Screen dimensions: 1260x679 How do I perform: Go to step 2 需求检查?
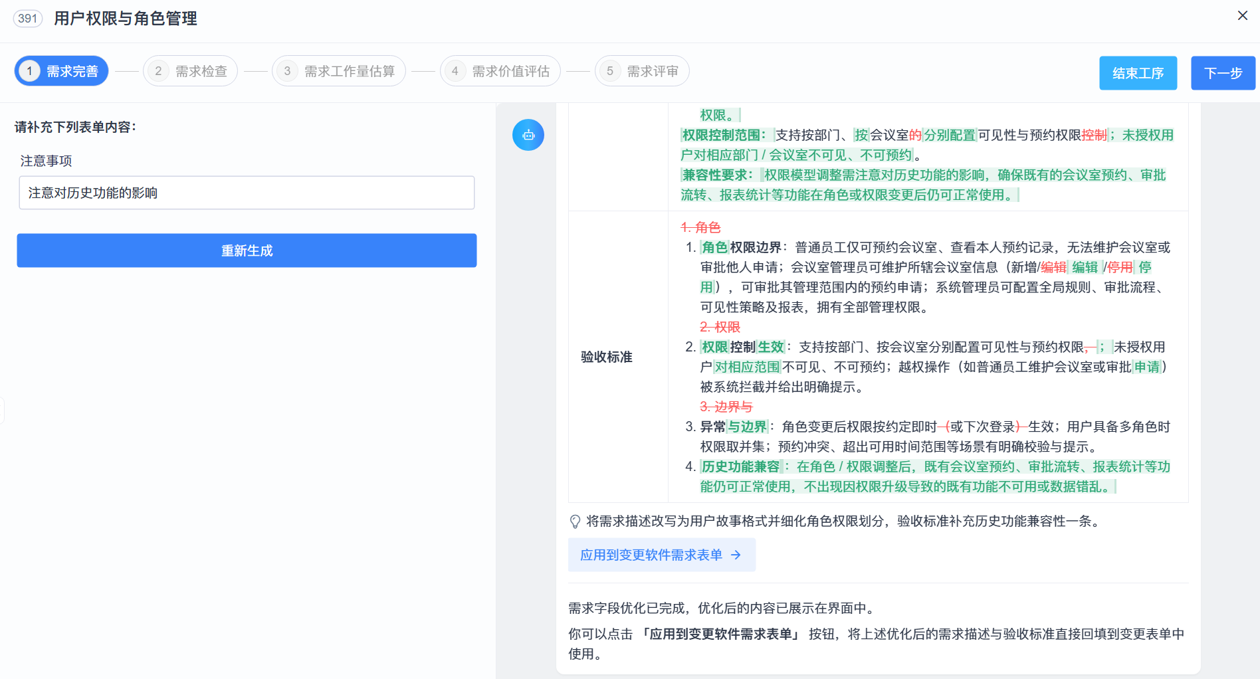click(x=190, y=71)
